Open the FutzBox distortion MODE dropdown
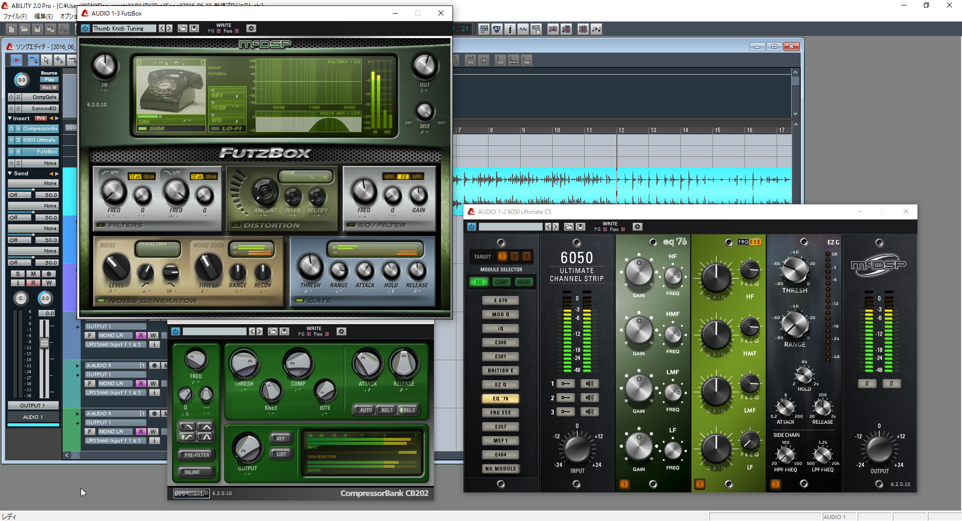Screen dimensions: 962x521 tap(306, 177)
